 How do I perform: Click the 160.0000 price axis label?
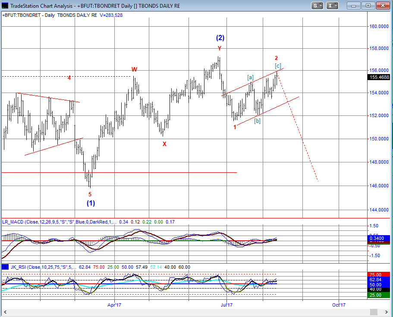pyautogui.click(x=379, y=26)
